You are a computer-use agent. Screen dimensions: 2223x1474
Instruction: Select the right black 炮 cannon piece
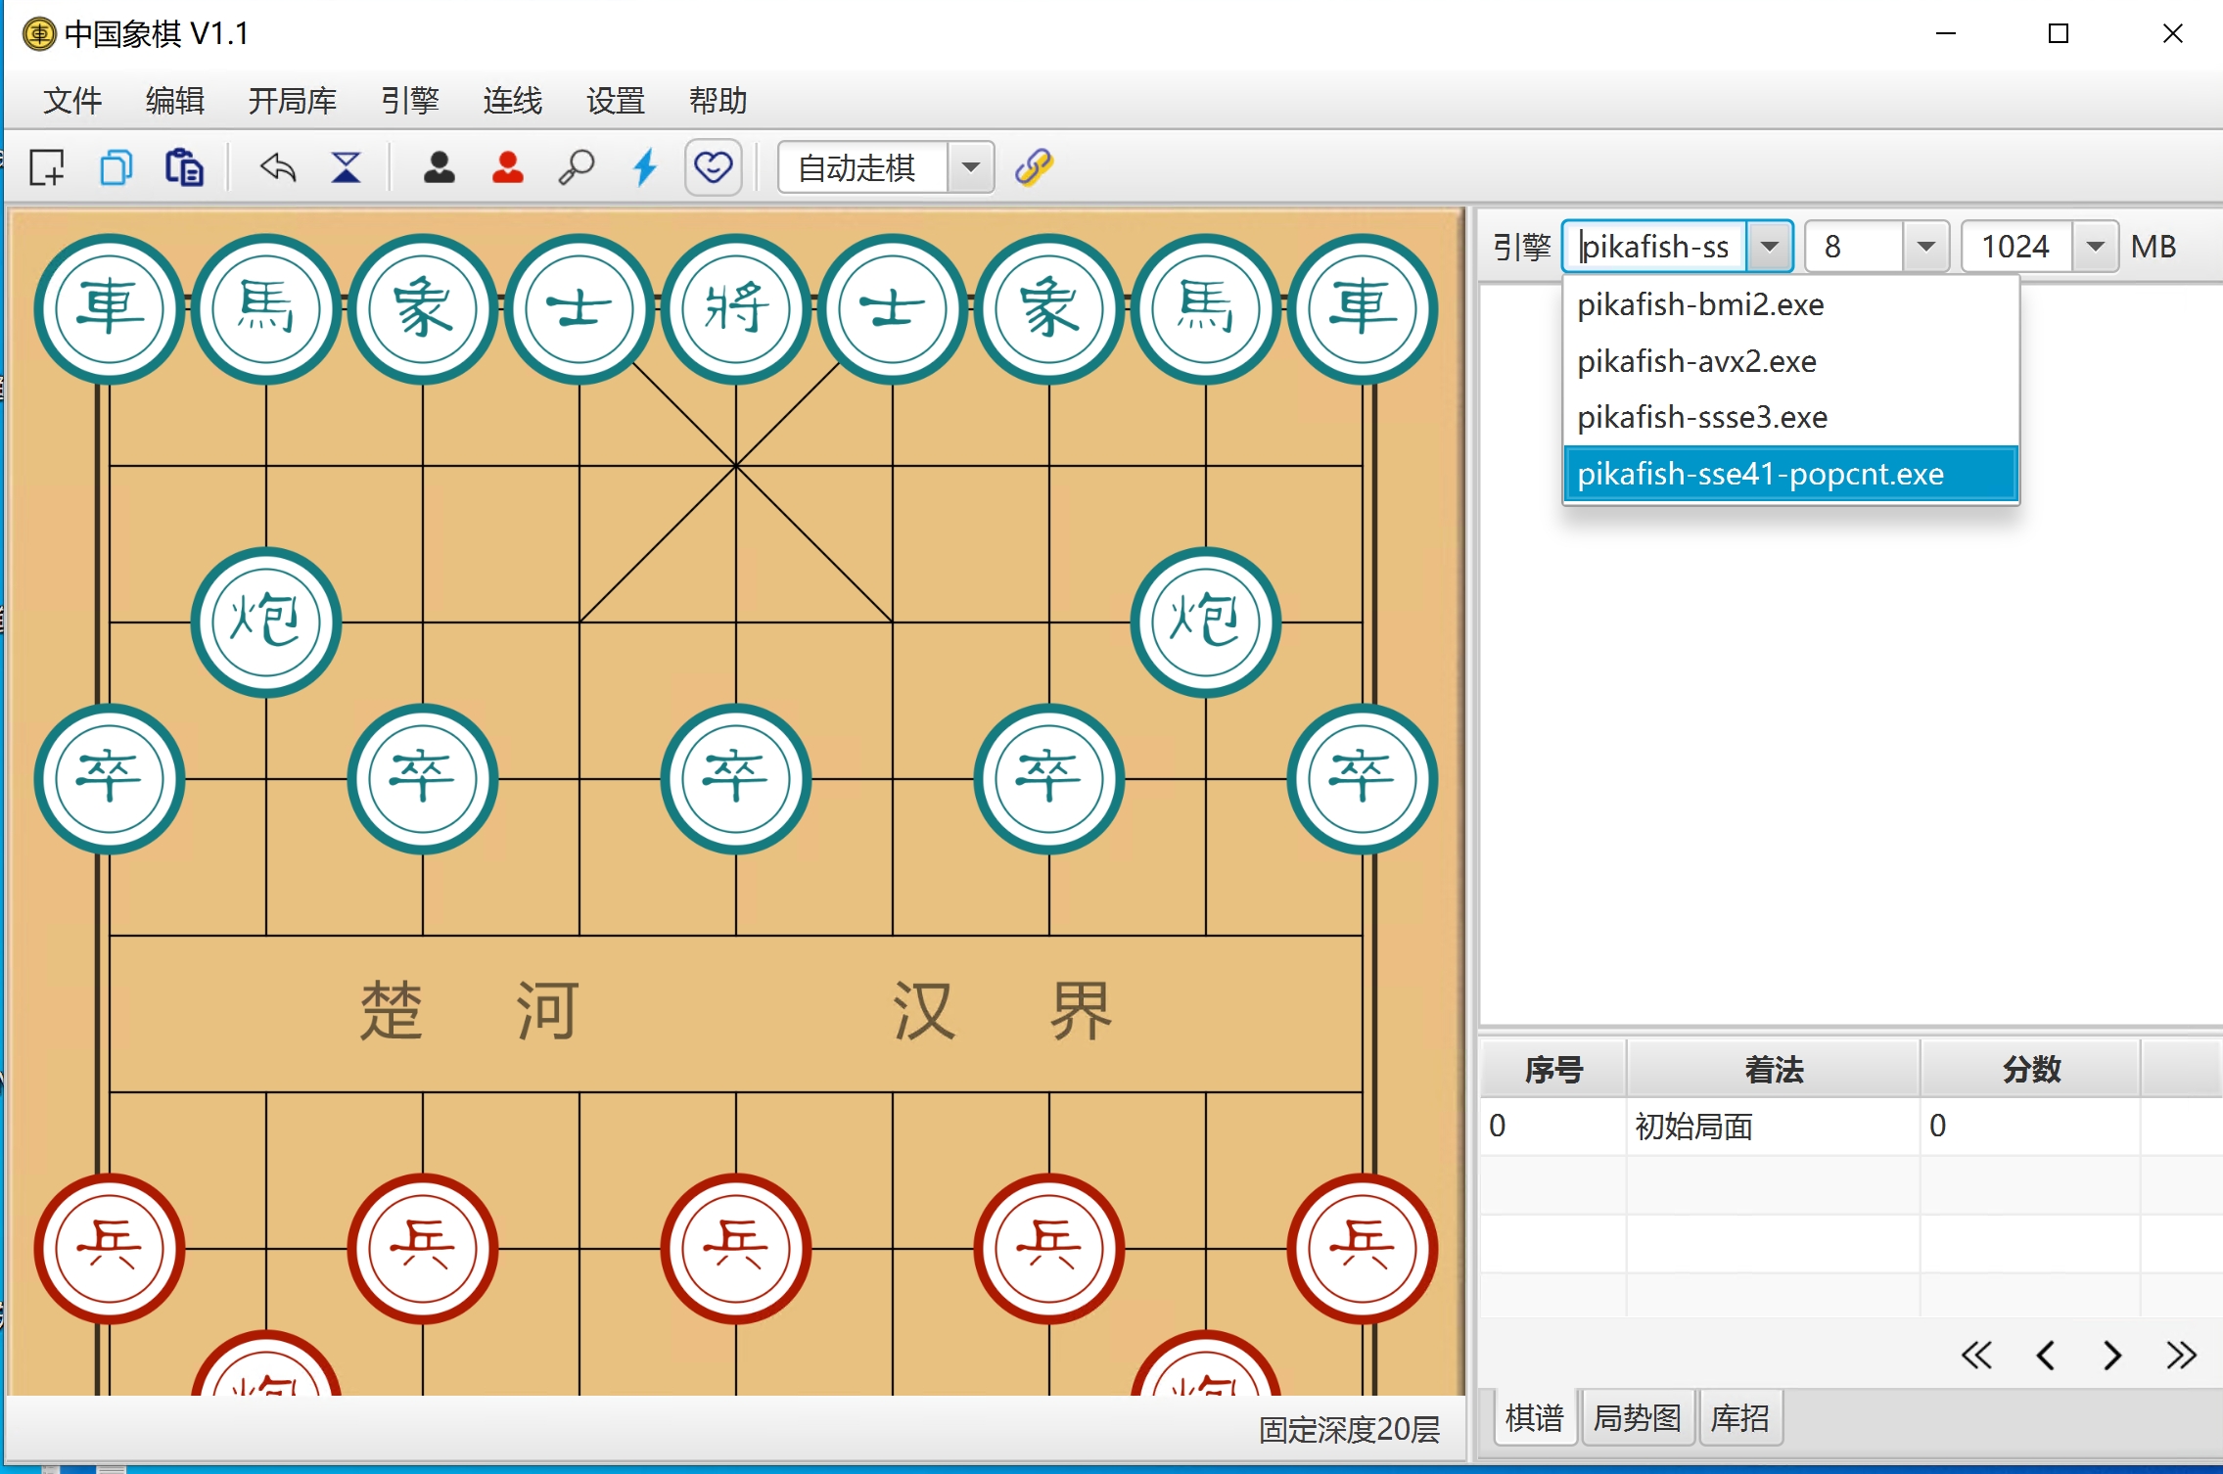click(1206, 622)
